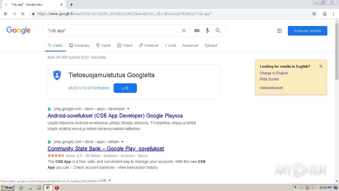
Task: Open Chrome three-dot menu
Action: click(x=333, y=14)
